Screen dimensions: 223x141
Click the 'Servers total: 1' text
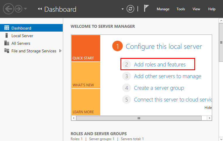coord(132,139)
